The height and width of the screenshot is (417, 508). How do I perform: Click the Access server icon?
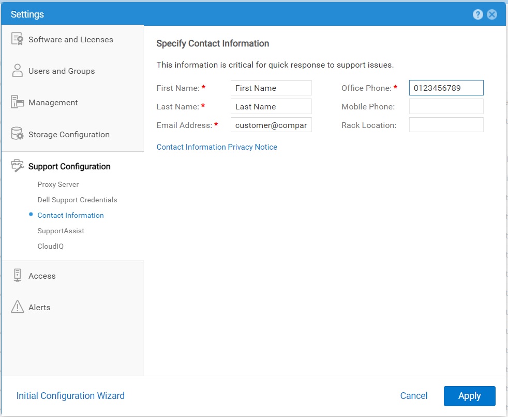[x=18, y=276]
